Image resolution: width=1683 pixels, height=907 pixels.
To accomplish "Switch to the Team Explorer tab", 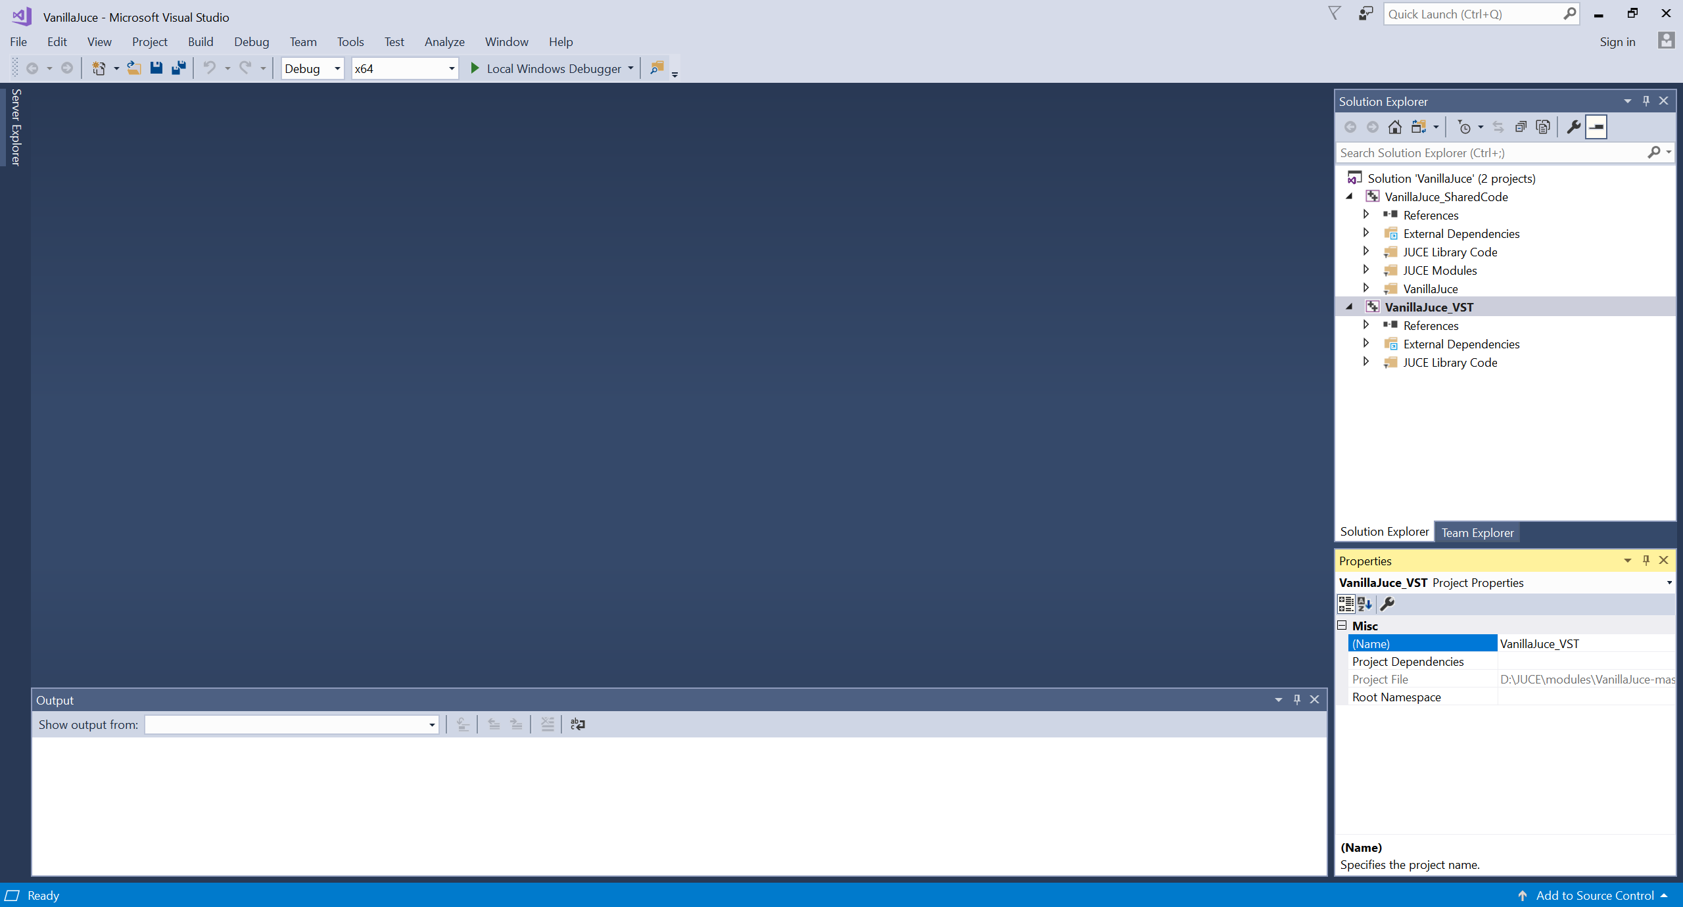I will pos(1477,532).
